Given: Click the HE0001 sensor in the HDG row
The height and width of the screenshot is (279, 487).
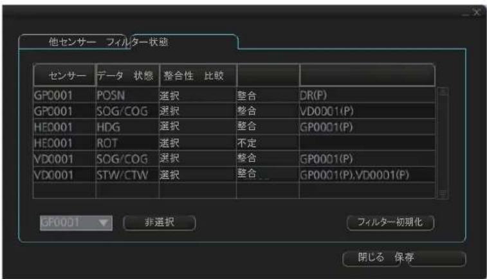Looking at the screenshot, I should click(x=64, y=127).
